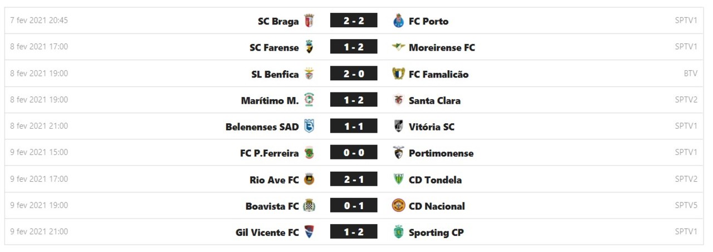Click the SL Benfica eagle crest
Viewport: 713px width, 252px height.
point(309,74)
